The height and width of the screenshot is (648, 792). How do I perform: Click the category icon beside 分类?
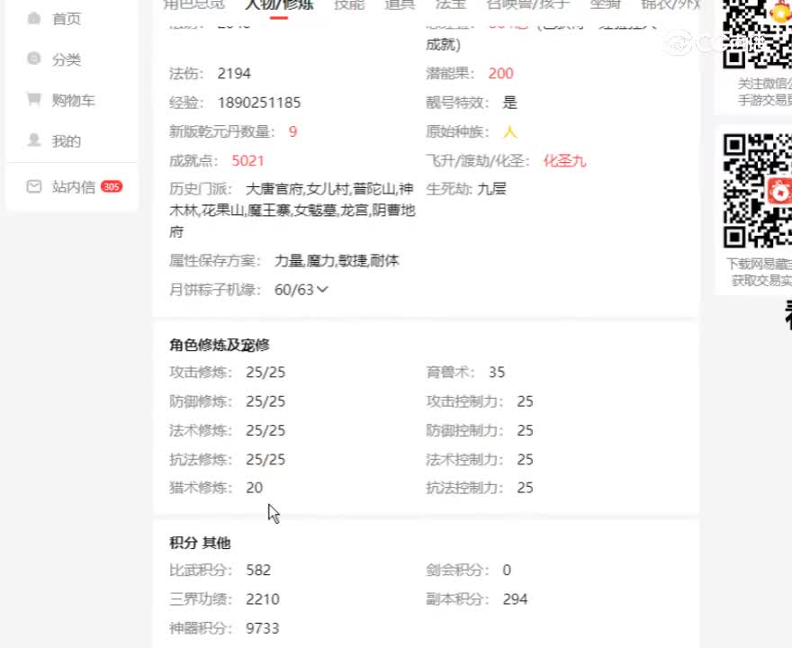tap(34, 58)
